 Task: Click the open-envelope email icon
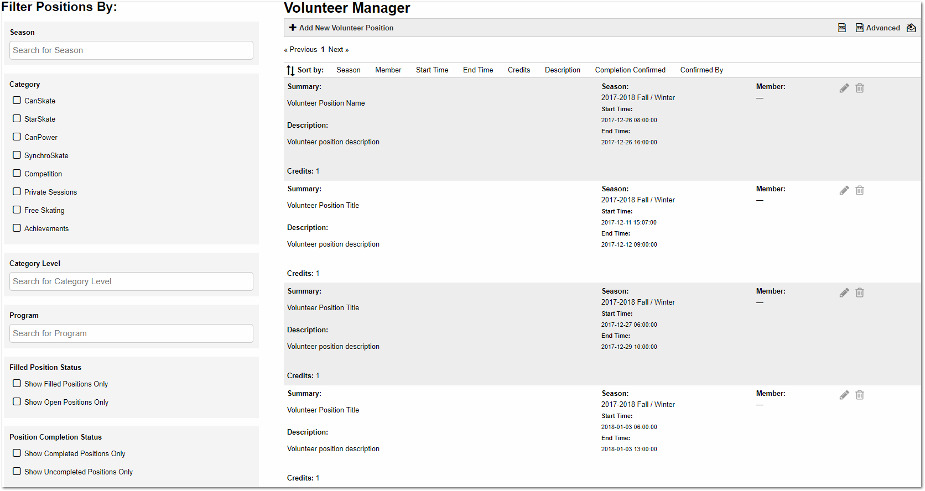pyautogui.click(x=911, y=28)
